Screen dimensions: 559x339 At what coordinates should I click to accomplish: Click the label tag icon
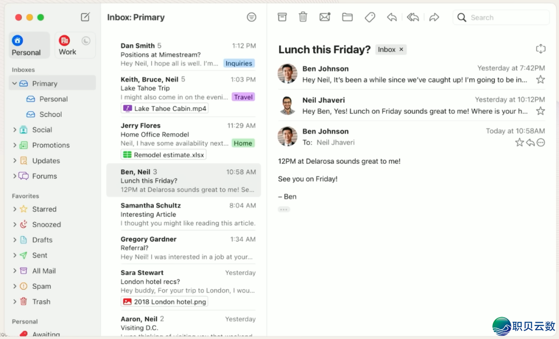pos(370,17)
